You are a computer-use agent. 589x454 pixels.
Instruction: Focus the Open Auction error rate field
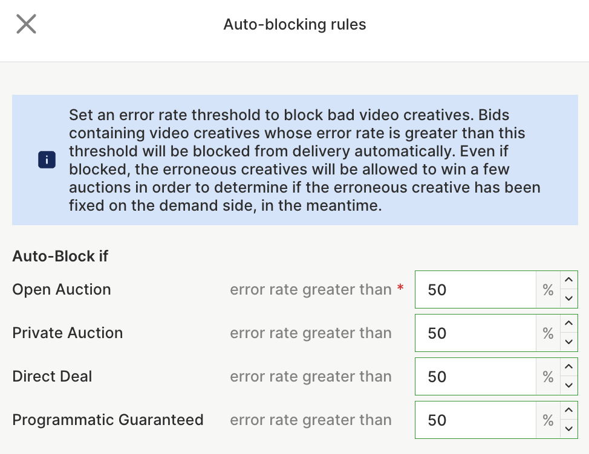click(x=475, y=290)
